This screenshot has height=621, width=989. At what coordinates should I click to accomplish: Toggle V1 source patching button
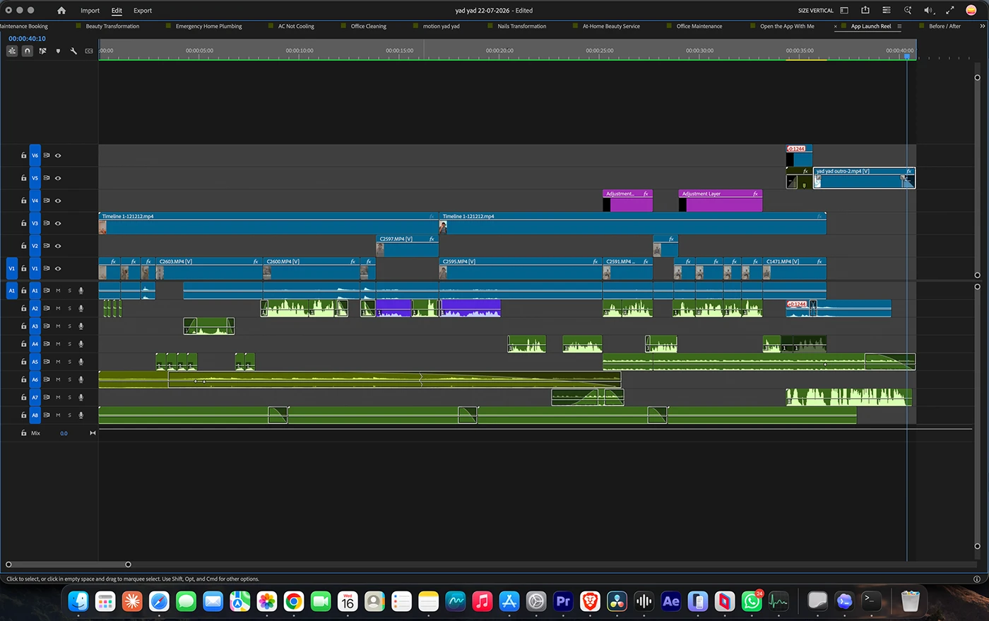pos(11,268)
